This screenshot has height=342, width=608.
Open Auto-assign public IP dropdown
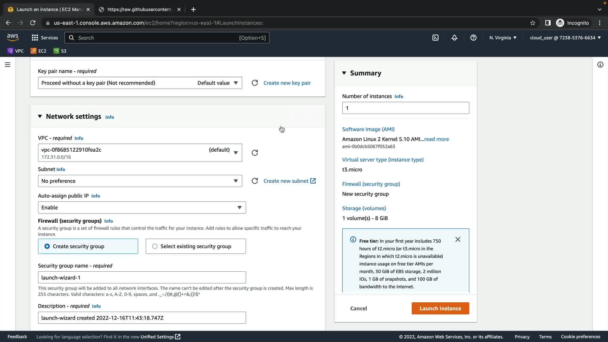pos(142,207)
